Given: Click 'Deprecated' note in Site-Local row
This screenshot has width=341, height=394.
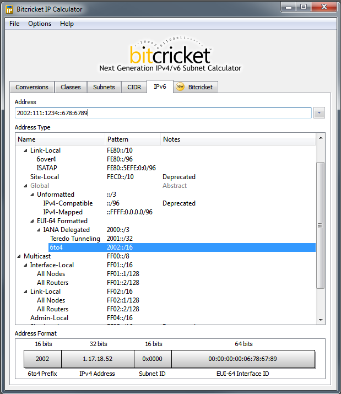Looking at the screenshot, I should [x=179, y=177].
